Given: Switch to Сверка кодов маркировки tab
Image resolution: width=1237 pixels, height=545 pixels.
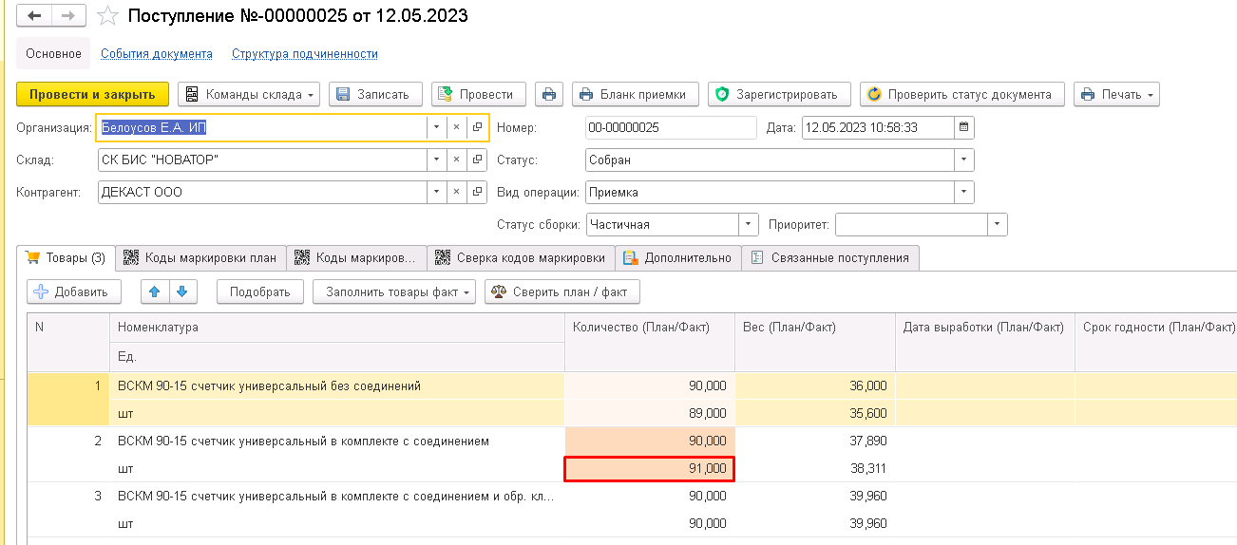Looking at the screenshot, I should [521, 257].
